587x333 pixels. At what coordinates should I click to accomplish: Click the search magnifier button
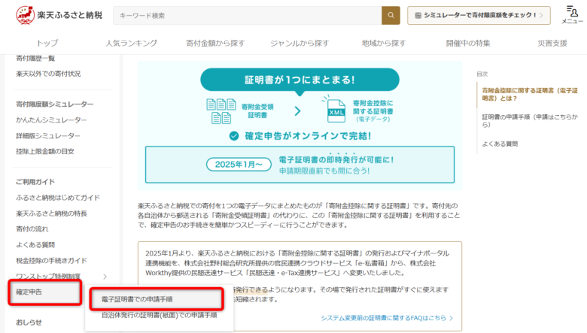pos(391,15)
